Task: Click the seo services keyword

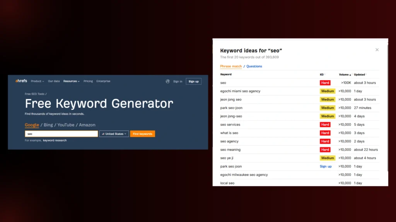Action: [x=230, y=124]
